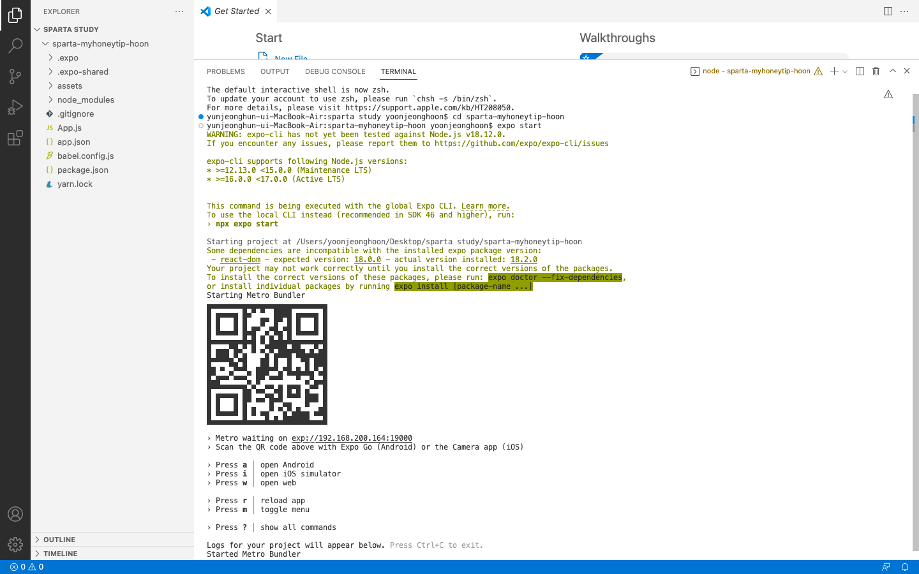Open the Explorer view in the activity bar

click(x=15, y=15)
